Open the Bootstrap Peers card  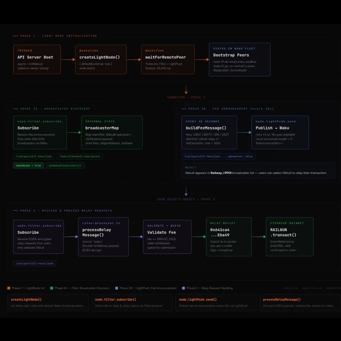240,59
